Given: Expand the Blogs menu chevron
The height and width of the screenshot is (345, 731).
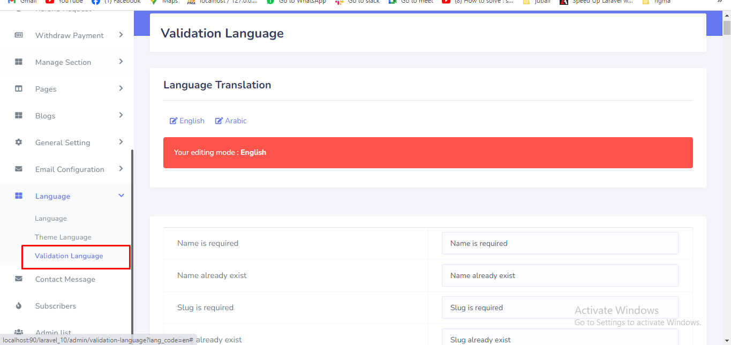Looking at the screenshot, I should (121, 115).
